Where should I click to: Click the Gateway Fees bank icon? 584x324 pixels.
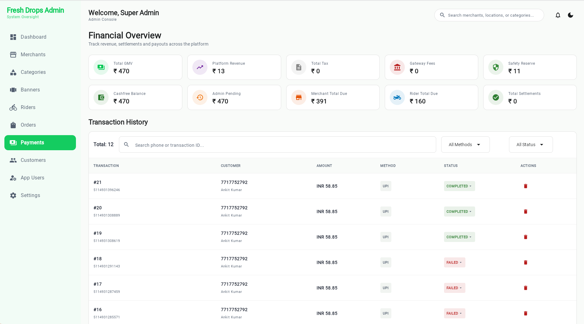tap(397, 67)
